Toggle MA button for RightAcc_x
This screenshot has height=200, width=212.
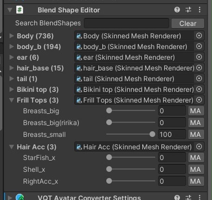(x=195, y=181)
